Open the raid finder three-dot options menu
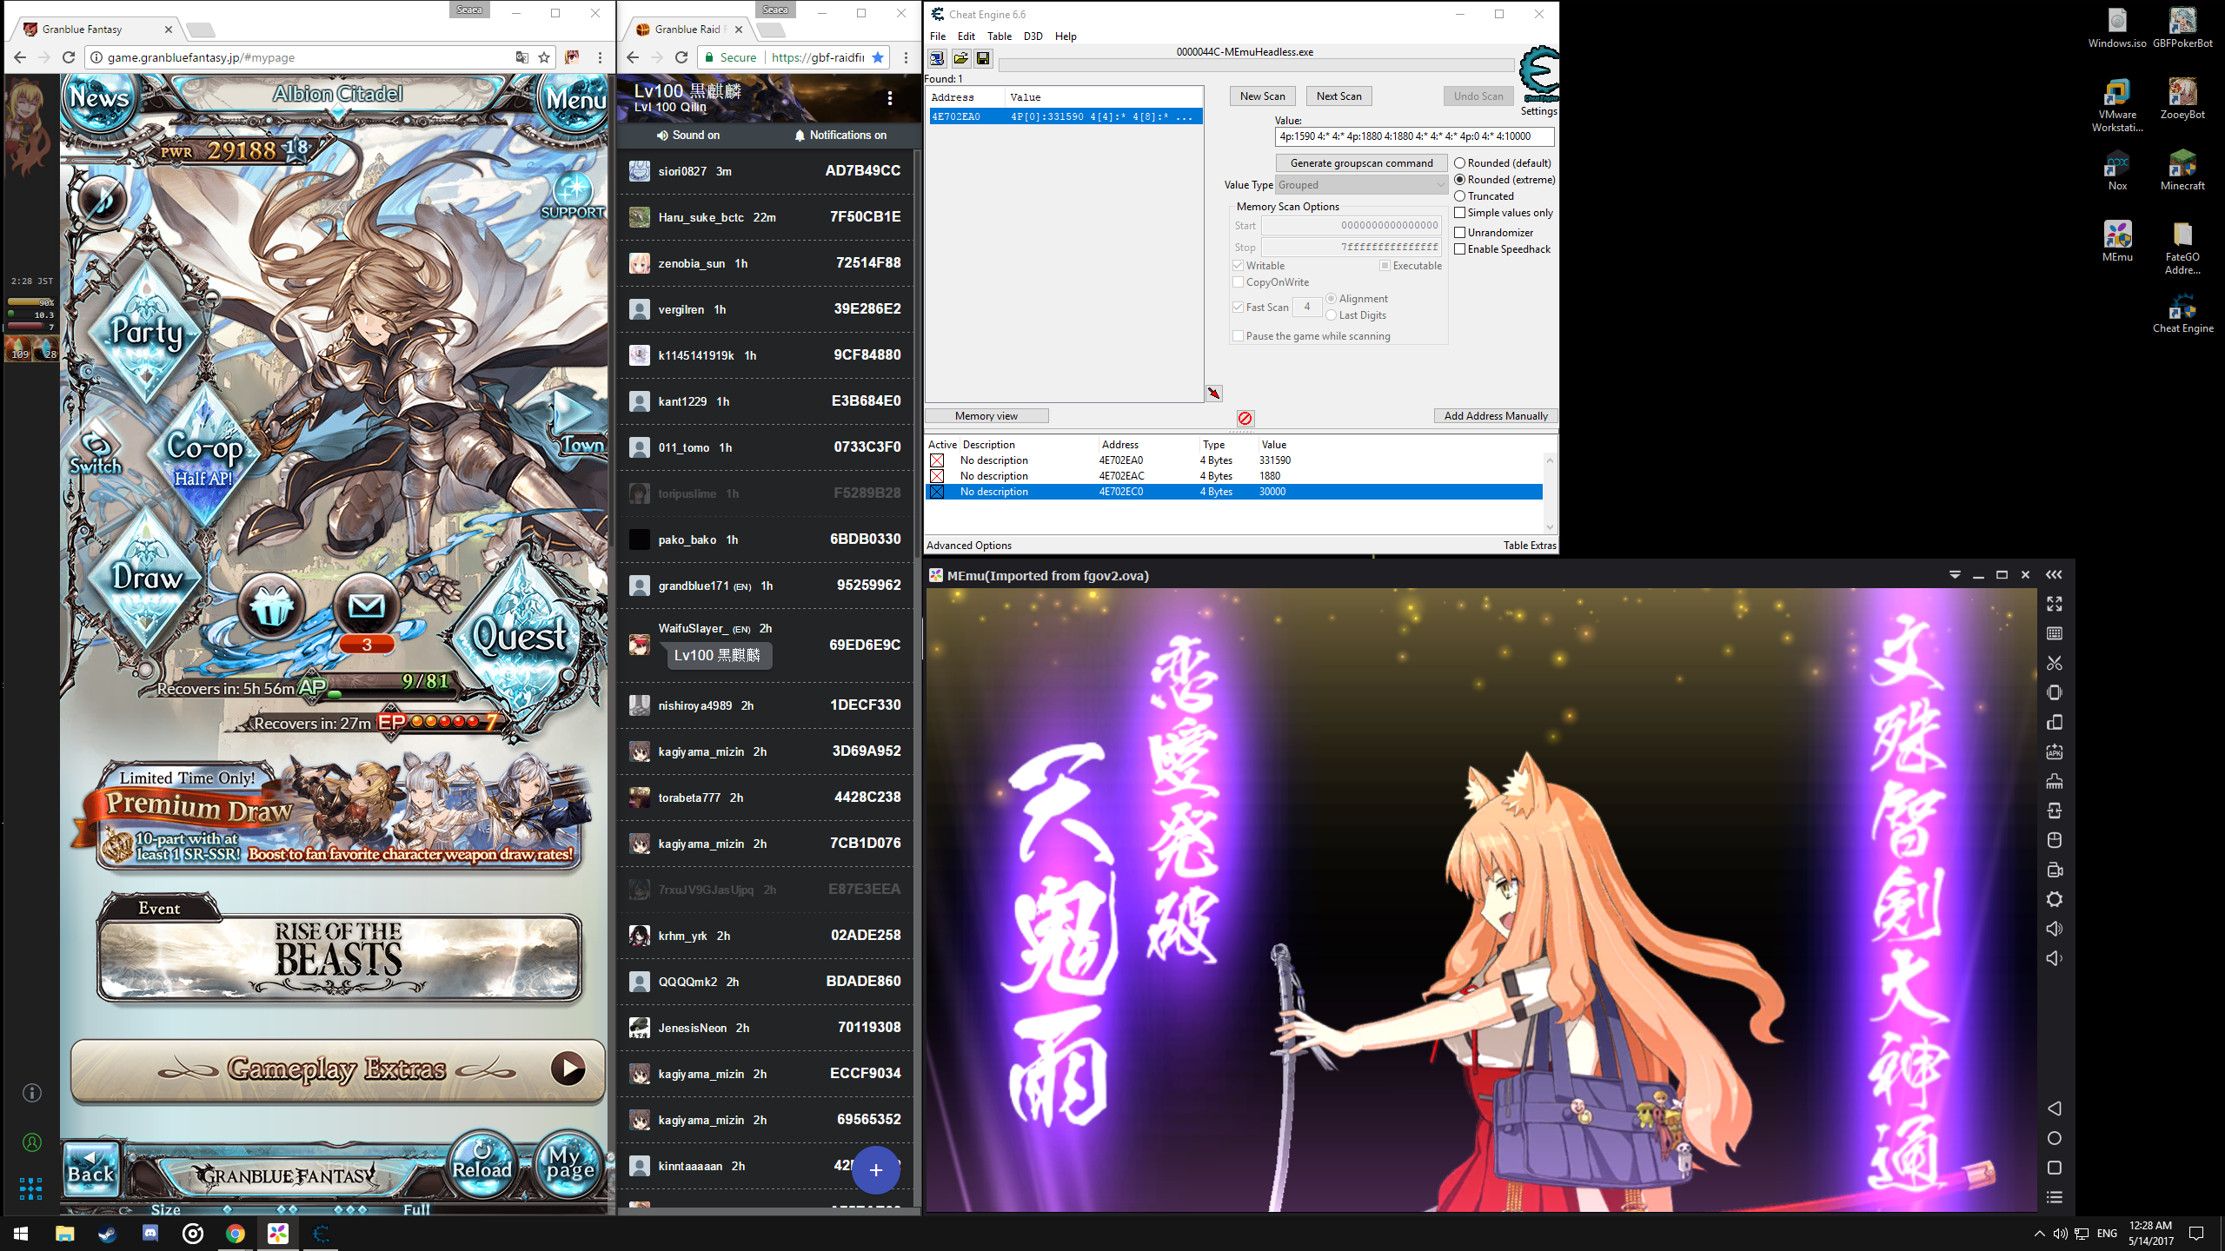Viewport: 2225px width, 1251px height. tap(890, 98)
